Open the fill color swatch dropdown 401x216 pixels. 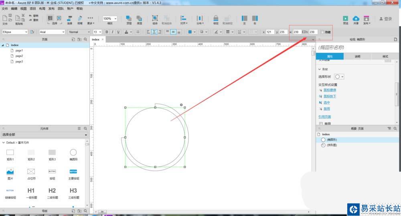click(x=192, y=32)
